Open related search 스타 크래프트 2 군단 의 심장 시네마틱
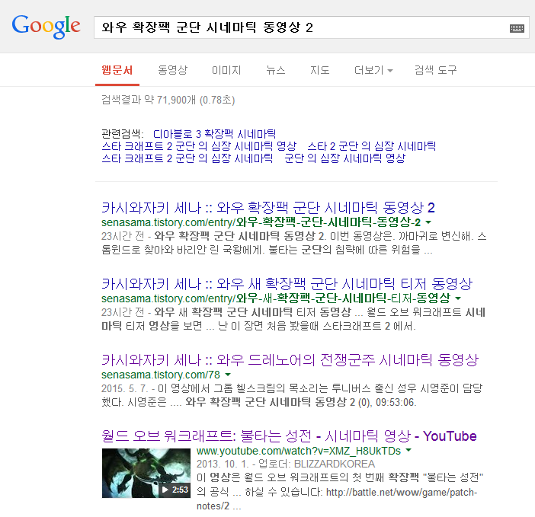535x517 pixels. coord(187,158)
